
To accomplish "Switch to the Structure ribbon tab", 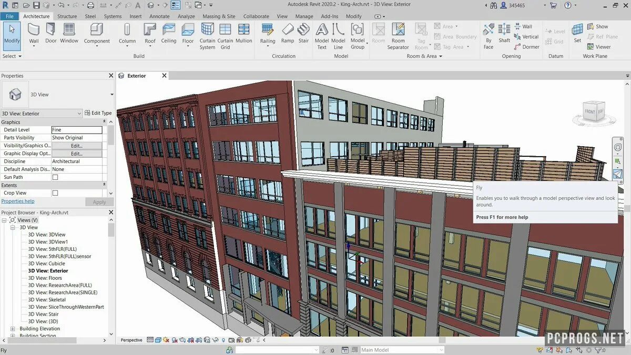I will coord(67,16).
